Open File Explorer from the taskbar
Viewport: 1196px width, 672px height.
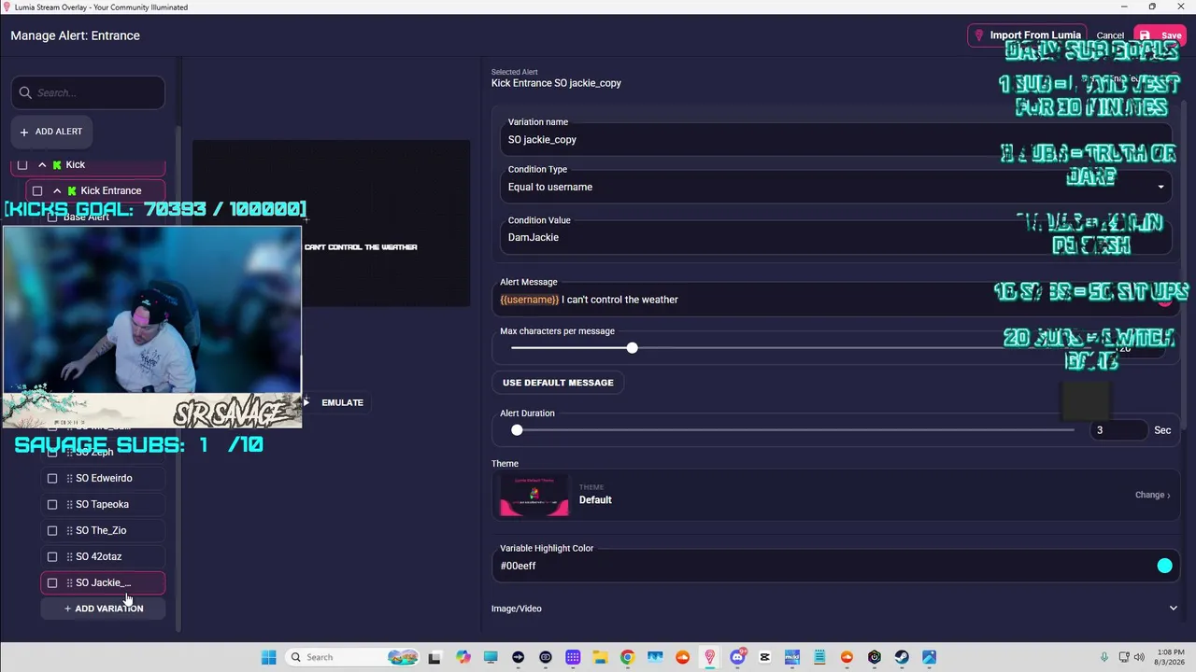pyautogui.click(x=599, y=657)
